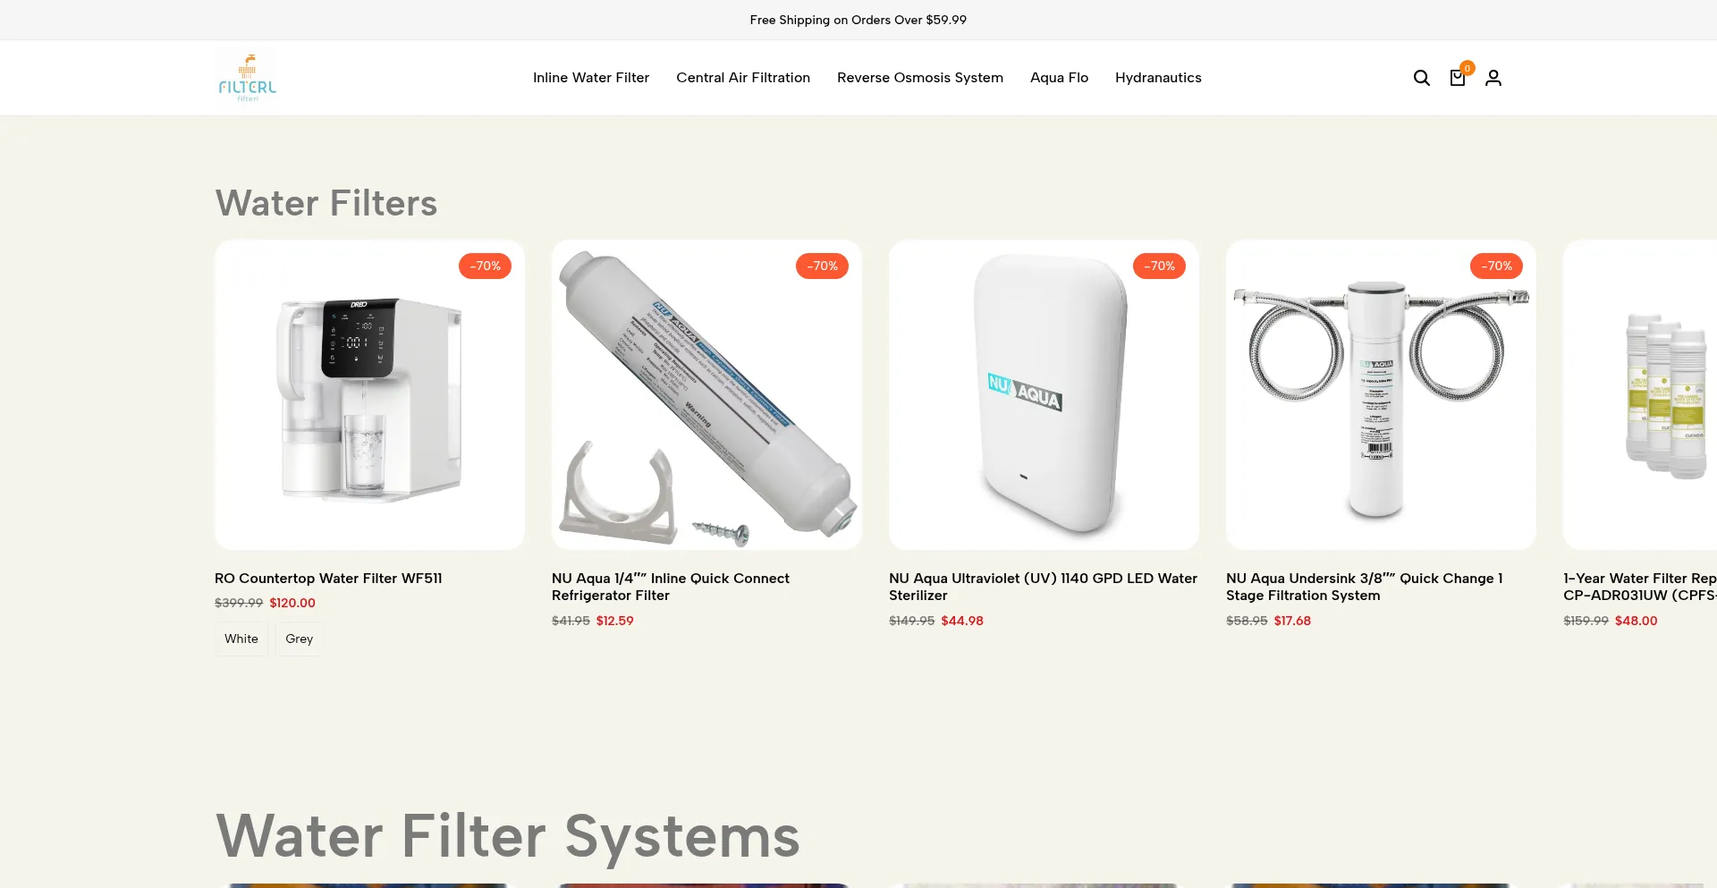Open the user account icon

pyautogui.click(x=1493, y=78)
